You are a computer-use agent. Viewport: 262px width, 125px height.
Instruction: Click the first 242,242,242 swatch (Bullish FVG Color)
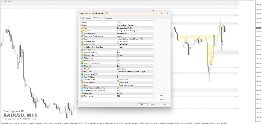tap(118, 42)
